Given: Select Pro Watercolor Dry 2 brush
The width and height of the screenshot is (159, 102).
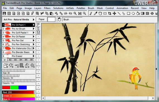Looking at the screenshot, I should coord(18,48).
